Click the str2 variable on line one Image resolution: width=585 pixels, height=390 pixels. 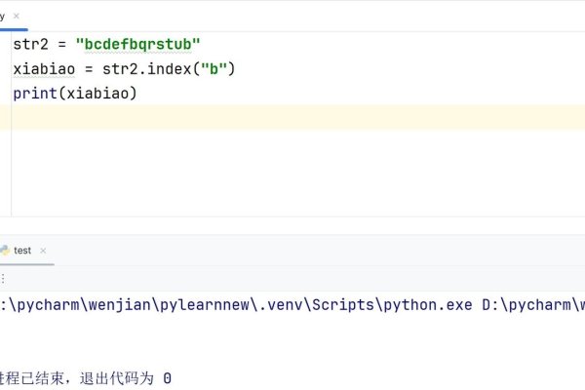[29, 45]
